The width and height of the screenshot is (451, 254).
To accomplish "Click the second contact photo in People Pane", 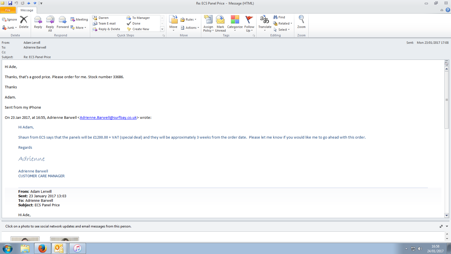I will [65, 239].
